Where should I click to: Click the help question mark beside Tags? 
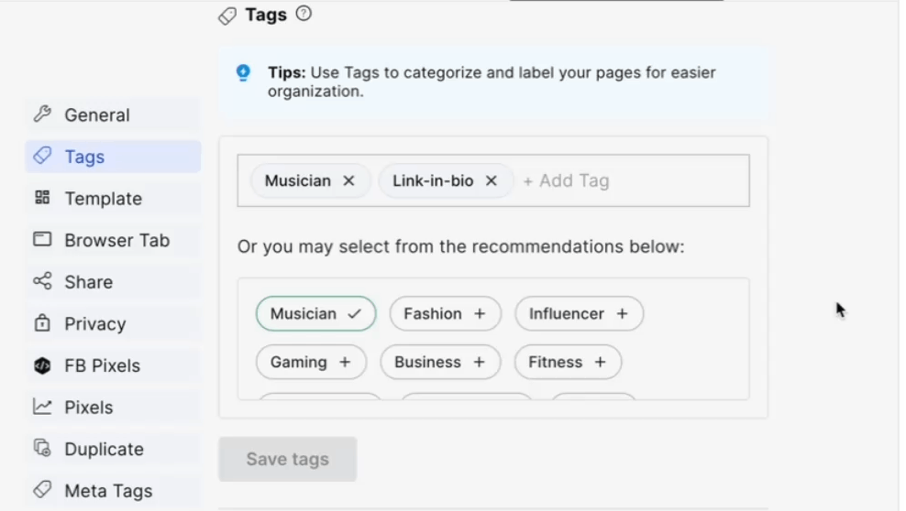[304, 13]
